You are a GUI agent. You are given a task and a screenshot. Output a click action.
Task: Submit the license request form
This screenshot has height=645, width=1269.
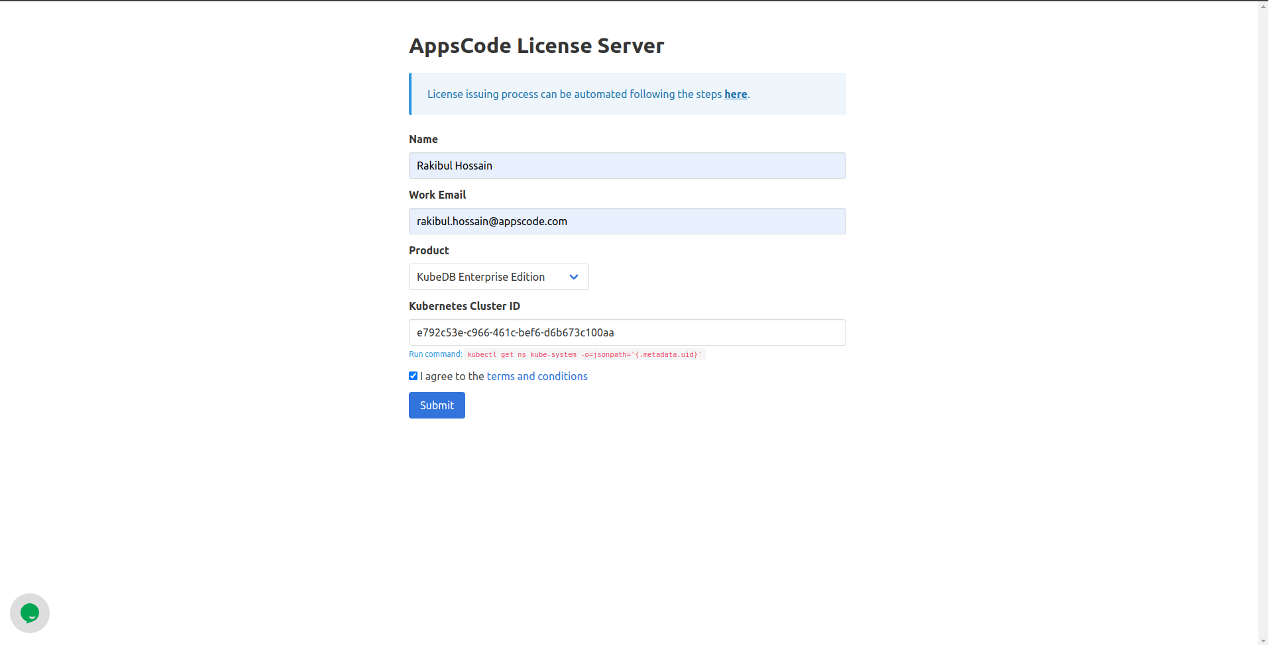pyautogui.click(x=436, y=405)
